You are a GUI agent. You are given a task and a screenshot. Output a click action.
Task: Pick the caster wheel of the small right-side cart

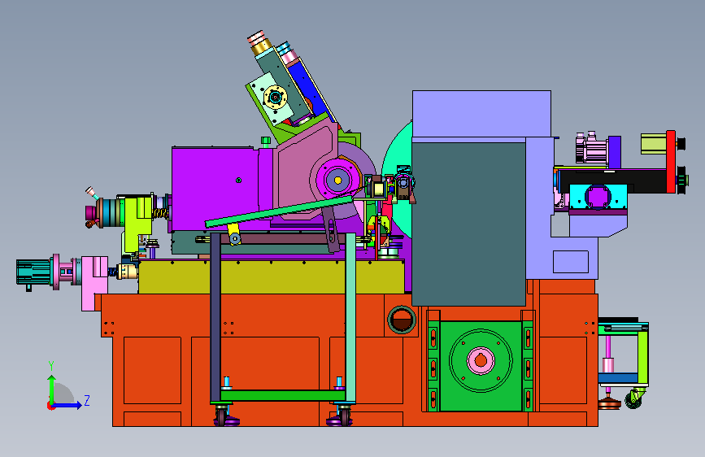click(633, 399)
